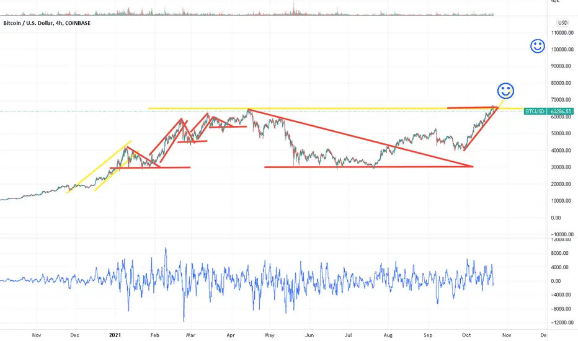This screenshot has height=341, width=578.
Task: Click the Aug label on time axis
Action: point(388,335)
